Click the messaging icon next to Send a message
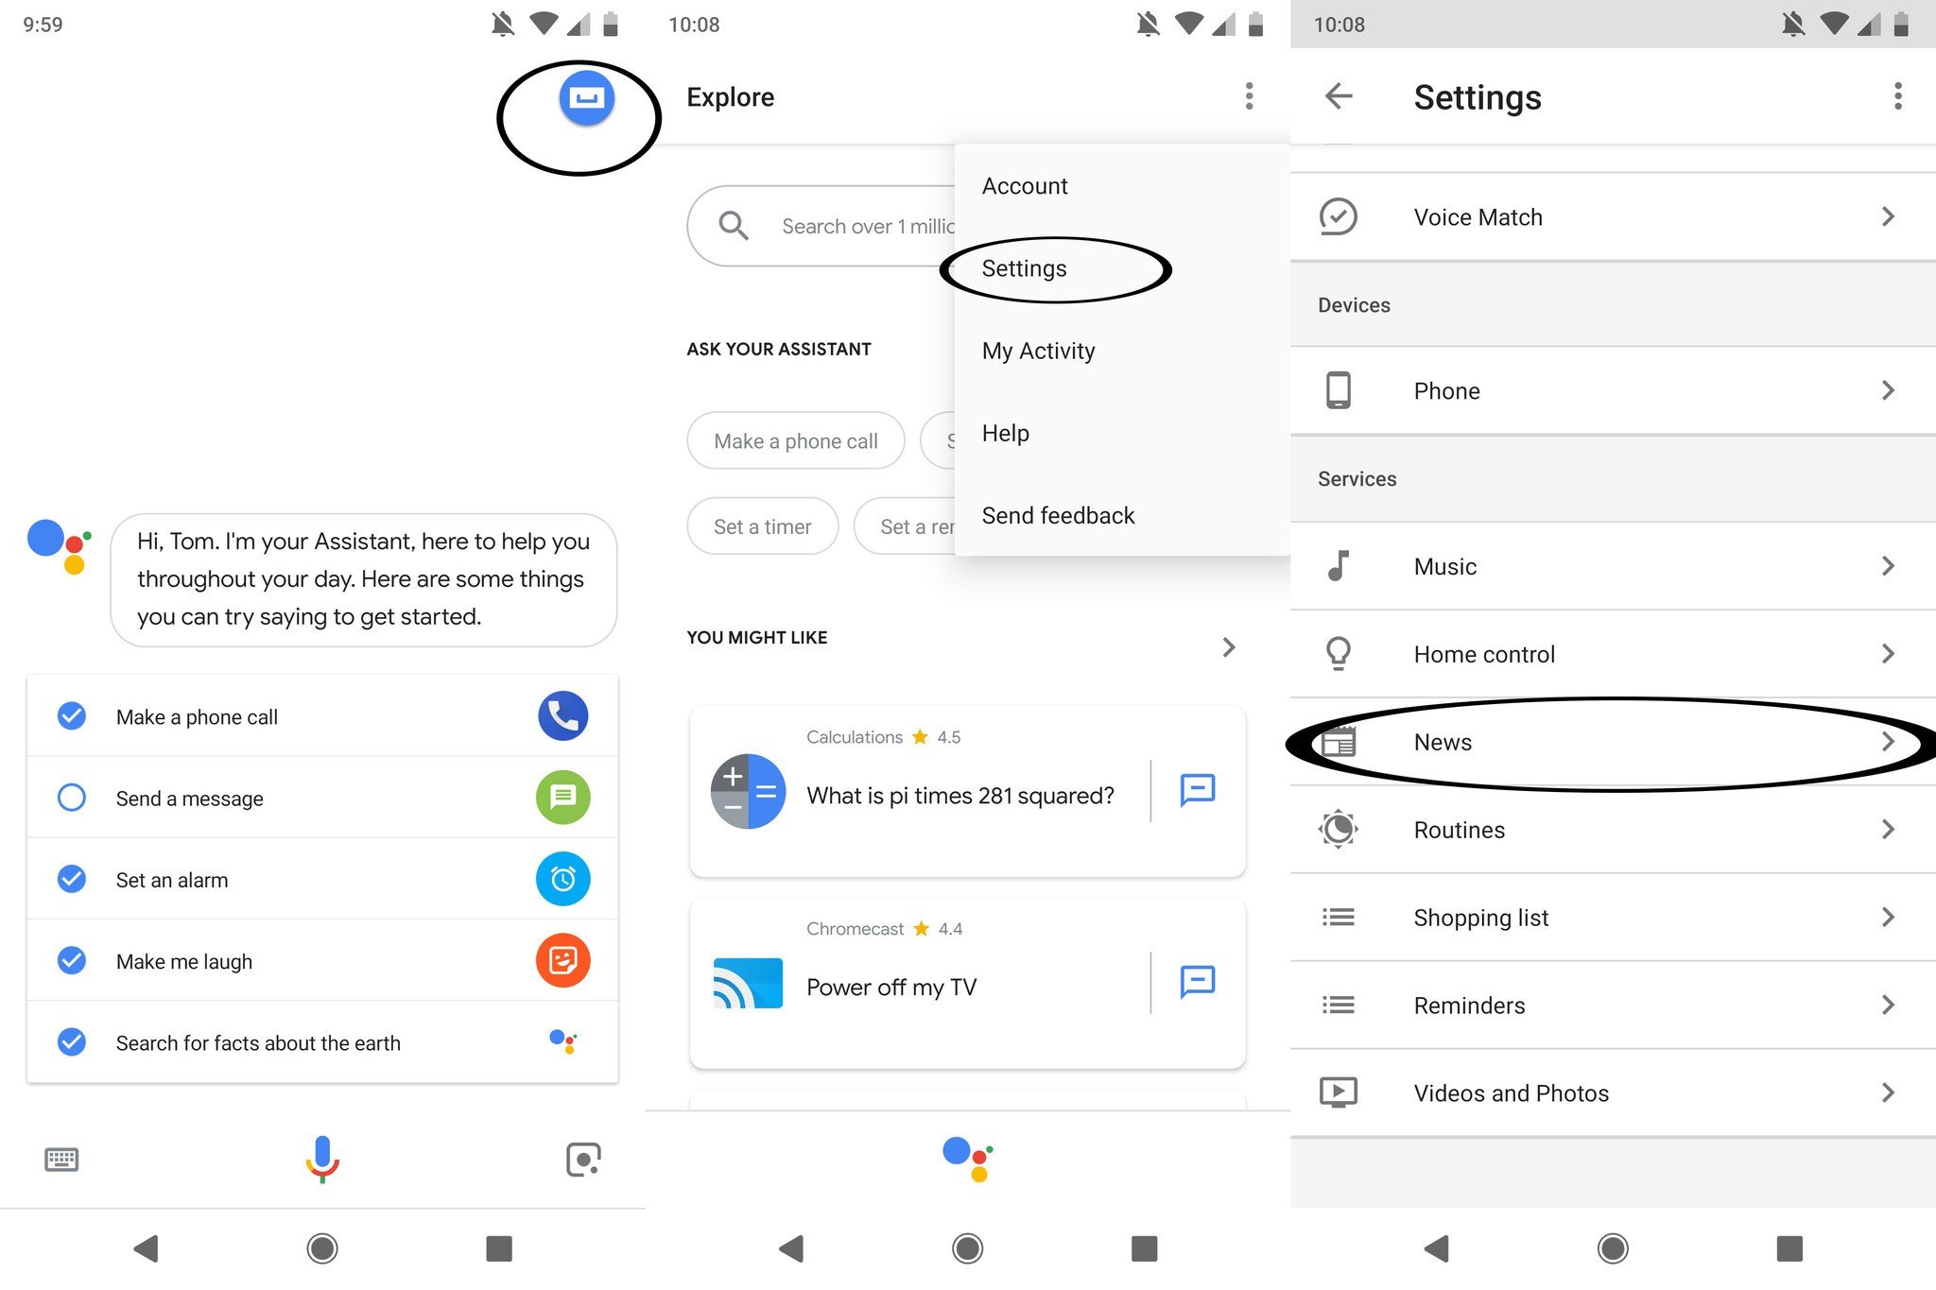The height and width of the screenshot is (1290, 1936). click(x=562, y=796)
